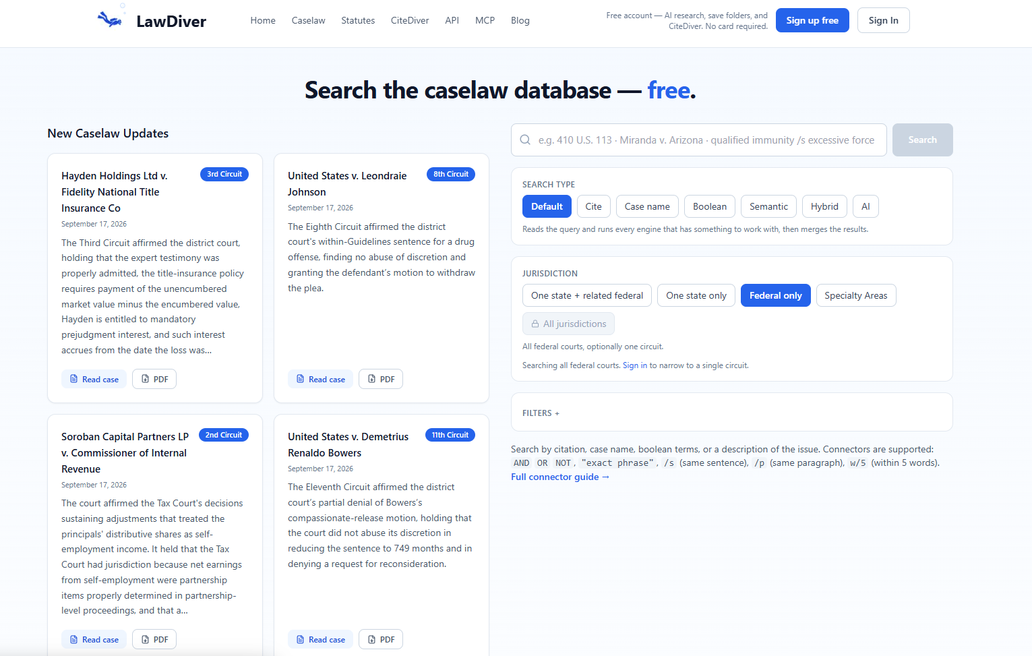Read case for Demetrius Renaldo Bowers
Screen dimensions: 1032x656
point(321,639)
